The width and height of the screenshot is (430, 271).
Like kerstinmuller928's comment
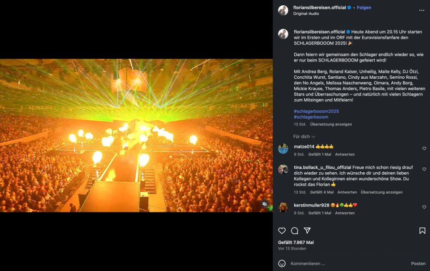pyautogui.click(x=424, y=207)
